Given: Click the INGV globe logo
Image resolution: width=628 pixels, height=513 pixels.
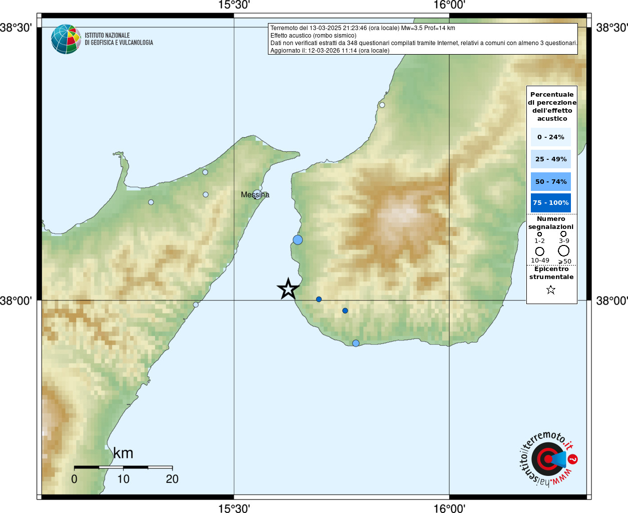Looking at the screenshot, I should point(66,39).
